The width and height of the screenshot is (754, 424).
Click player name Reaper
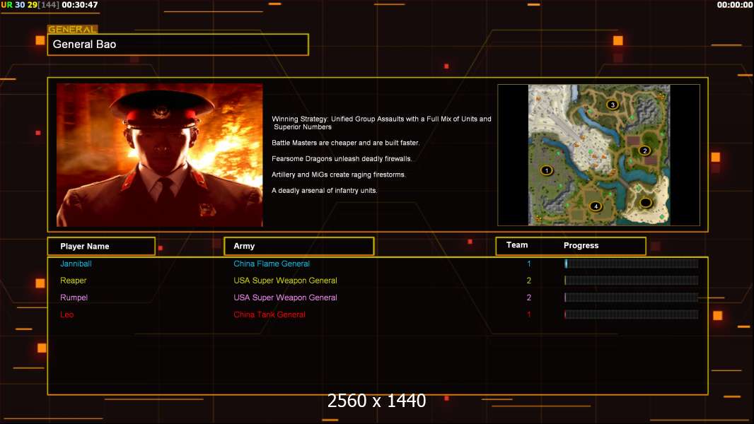(x=73, y=281)
